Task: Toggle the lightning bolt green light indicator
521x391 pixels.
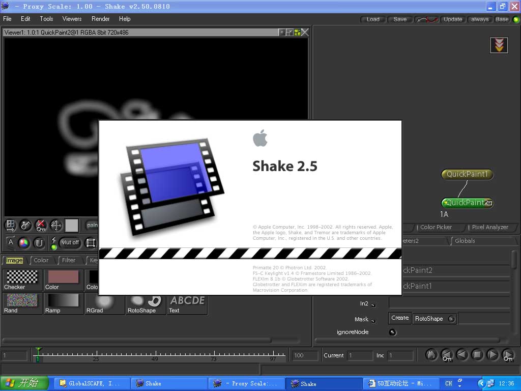Action: coord(53,243)
